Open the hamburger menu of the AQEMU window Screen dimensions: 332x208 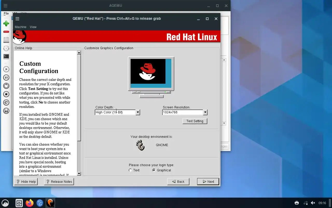pos(5,6)
